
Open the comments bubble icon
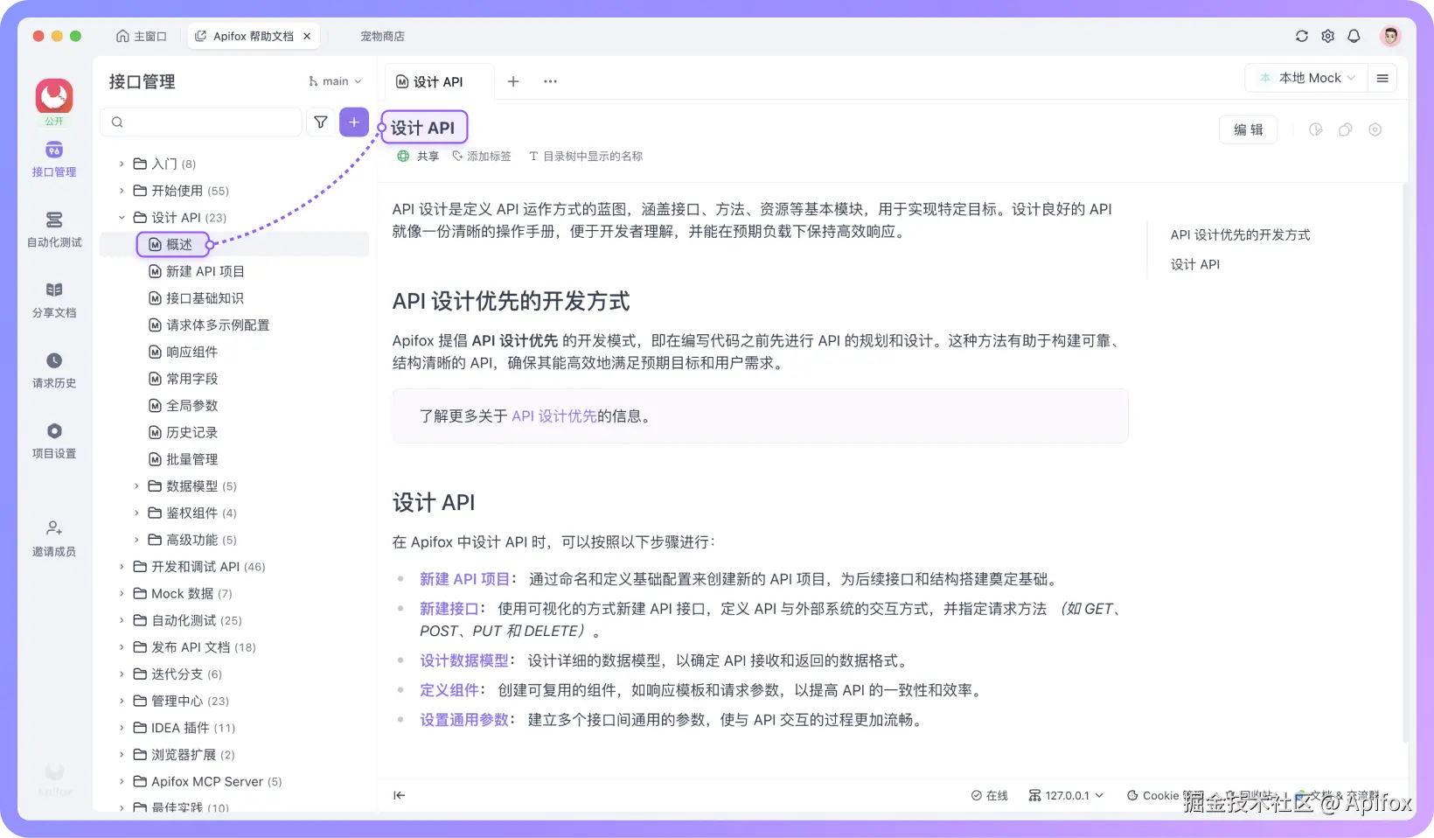[1346, 129]
